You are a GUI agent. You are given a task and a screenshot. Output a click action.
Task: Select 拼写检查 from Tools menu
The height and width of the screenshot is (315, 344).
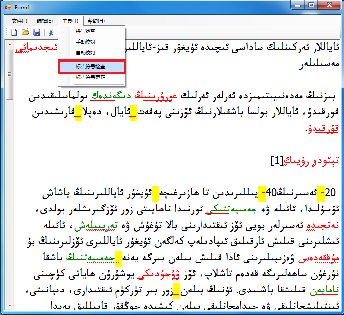(86, 31)
